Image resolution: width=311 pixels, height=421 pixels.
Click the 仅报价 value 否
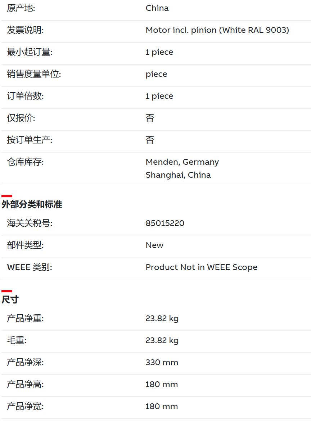tap(150, 118)
